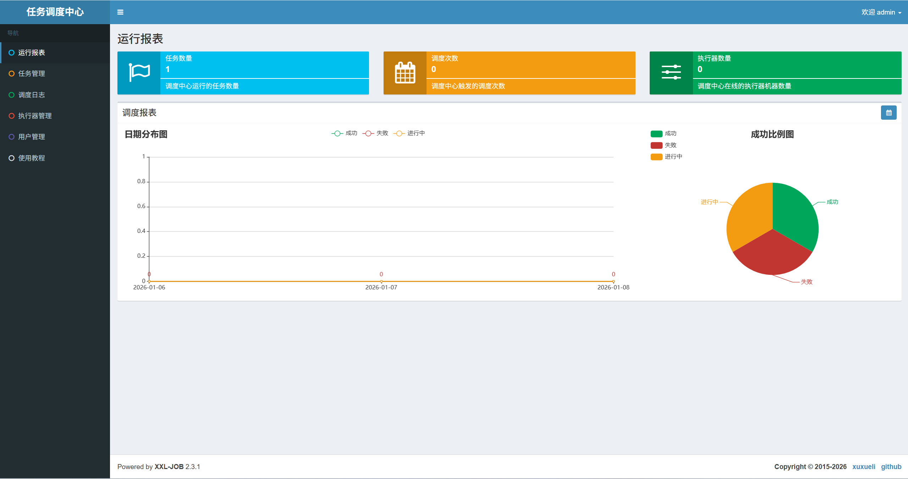Click the orange circle icon beside 任务管理
The width and height of the screenshot is (908, 479).
tap(11, 74)
